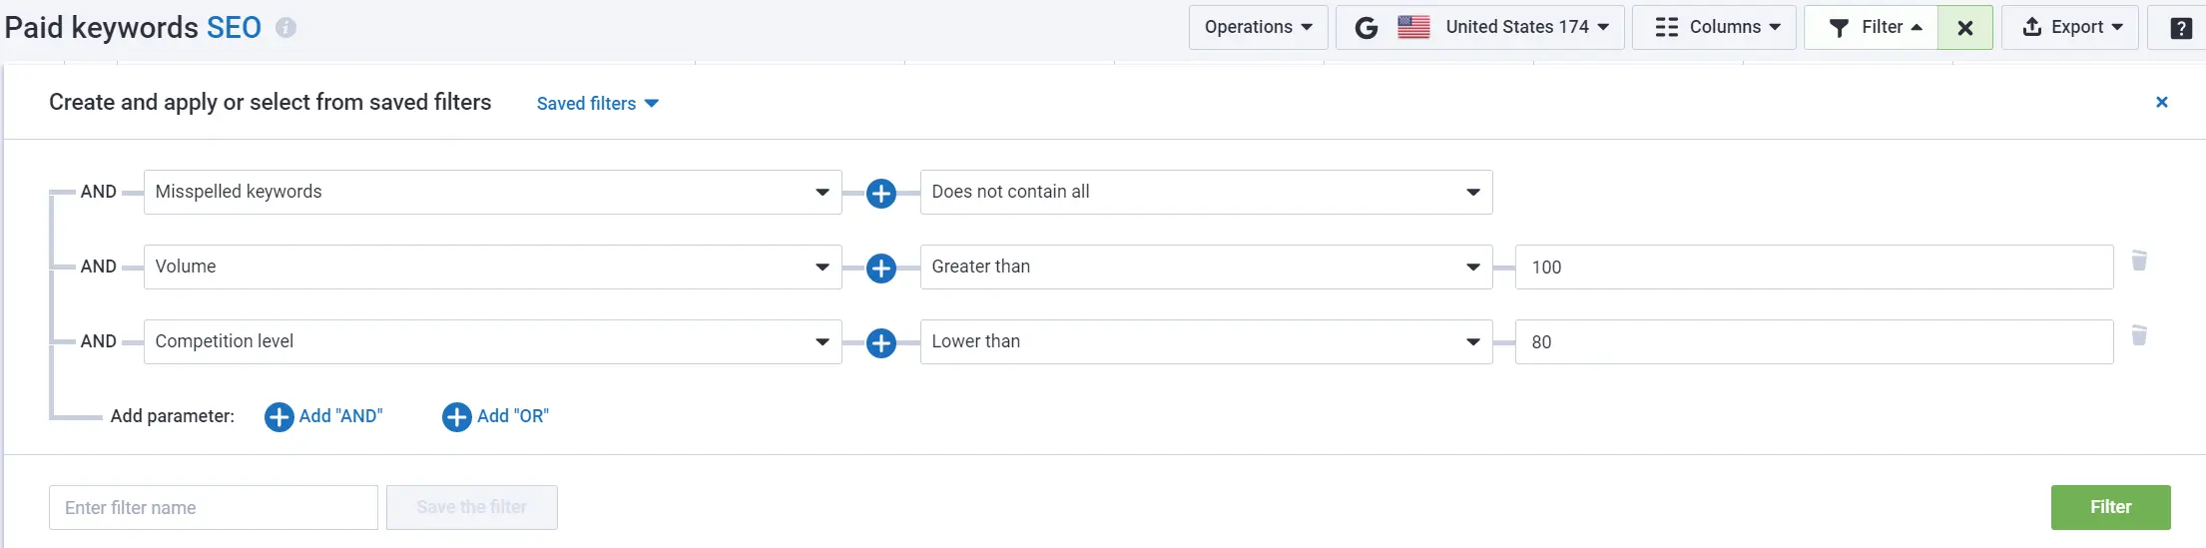Expand the Misspelled keywords parameter dropdown
This screenshot has height=548, width=2206.
click(493, 192)
